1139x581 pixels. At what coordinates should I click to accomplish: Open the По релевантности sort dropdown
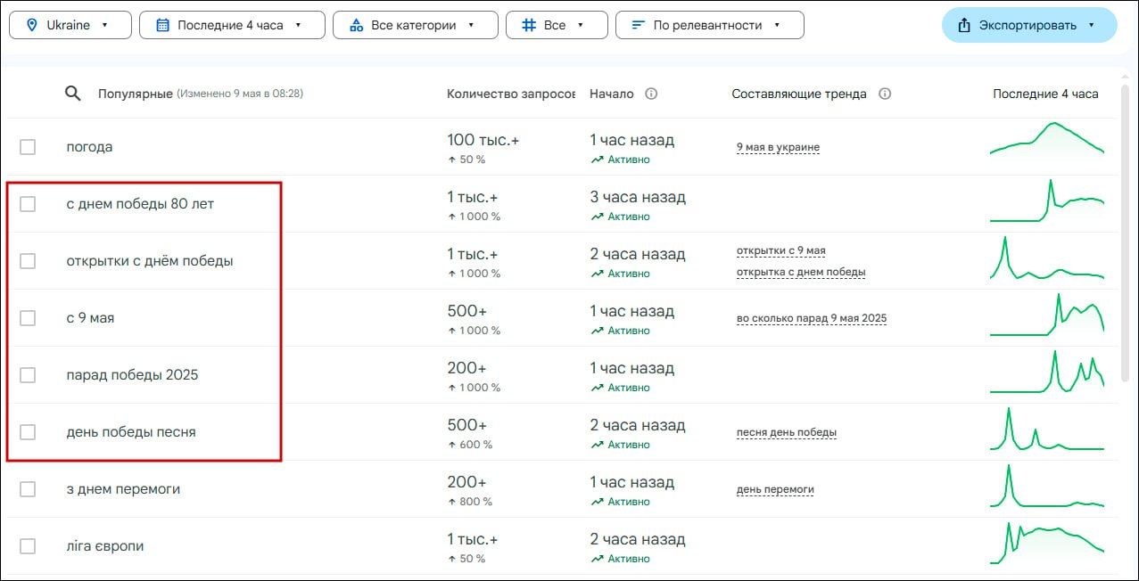tap(709, 25)
